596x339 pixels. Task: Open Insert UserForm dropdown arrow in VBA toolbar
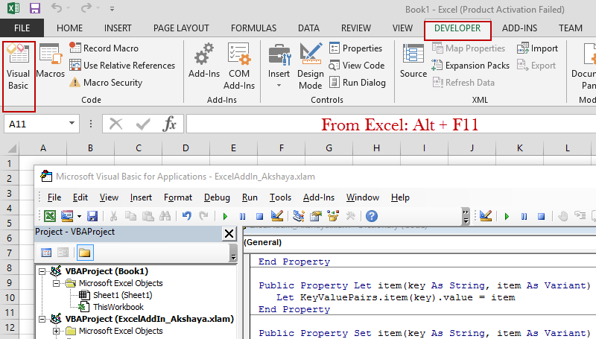pyautogui.click(x=79, y=216)
